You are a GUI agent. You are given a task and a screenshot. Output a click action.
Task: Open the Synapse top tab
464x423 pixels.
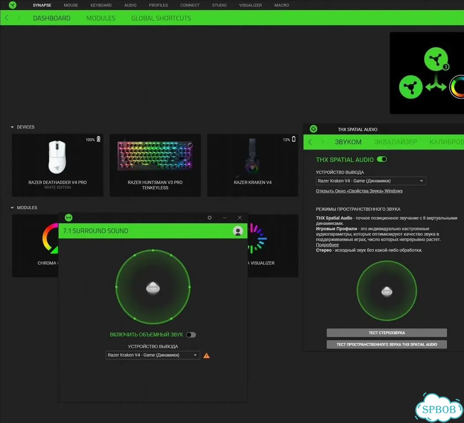(x=42, y=5)
